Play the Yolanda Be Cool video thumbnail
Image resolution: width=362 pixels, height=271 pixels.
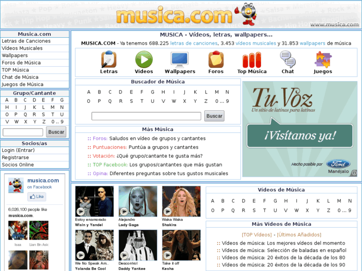[x=95, y=245]
